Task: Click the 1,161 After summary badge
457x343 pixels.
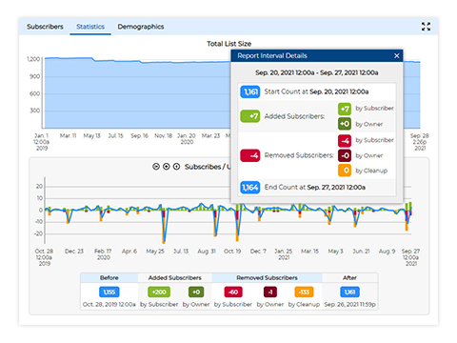Action: coord(349,292)
